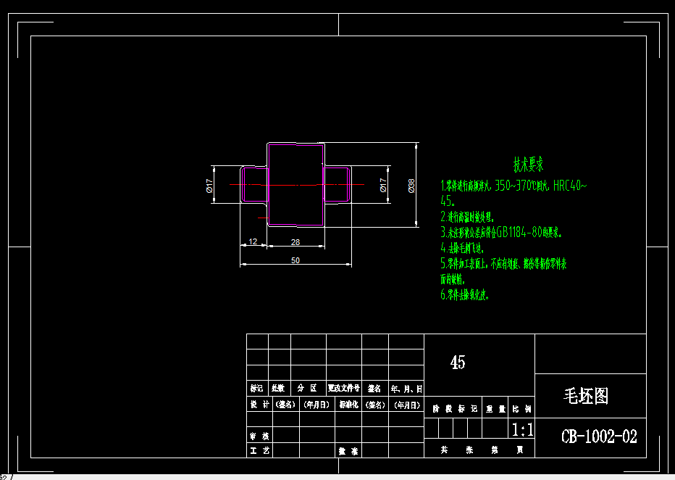This screenshot has height=480, width=675.
Task: Select the green '技术要求' heading
Action: pos(528,164)
